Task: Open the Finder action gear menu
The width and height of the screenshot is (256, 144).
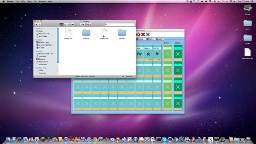Action: tap(89, 24)
